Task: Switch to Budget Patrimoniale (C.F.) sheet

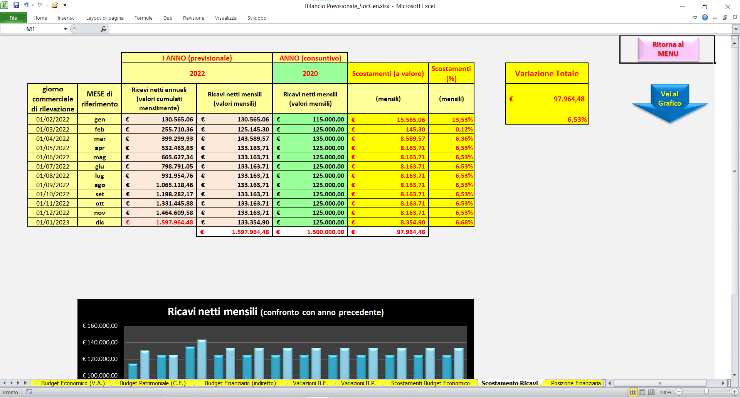Action: (x=152, y=383)
